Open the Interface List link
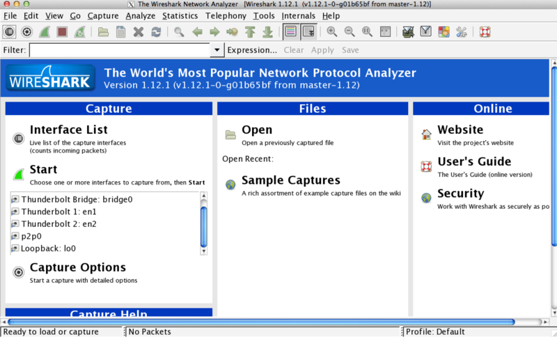The height and width of the screenshot is (337, 557). point(68,130)
